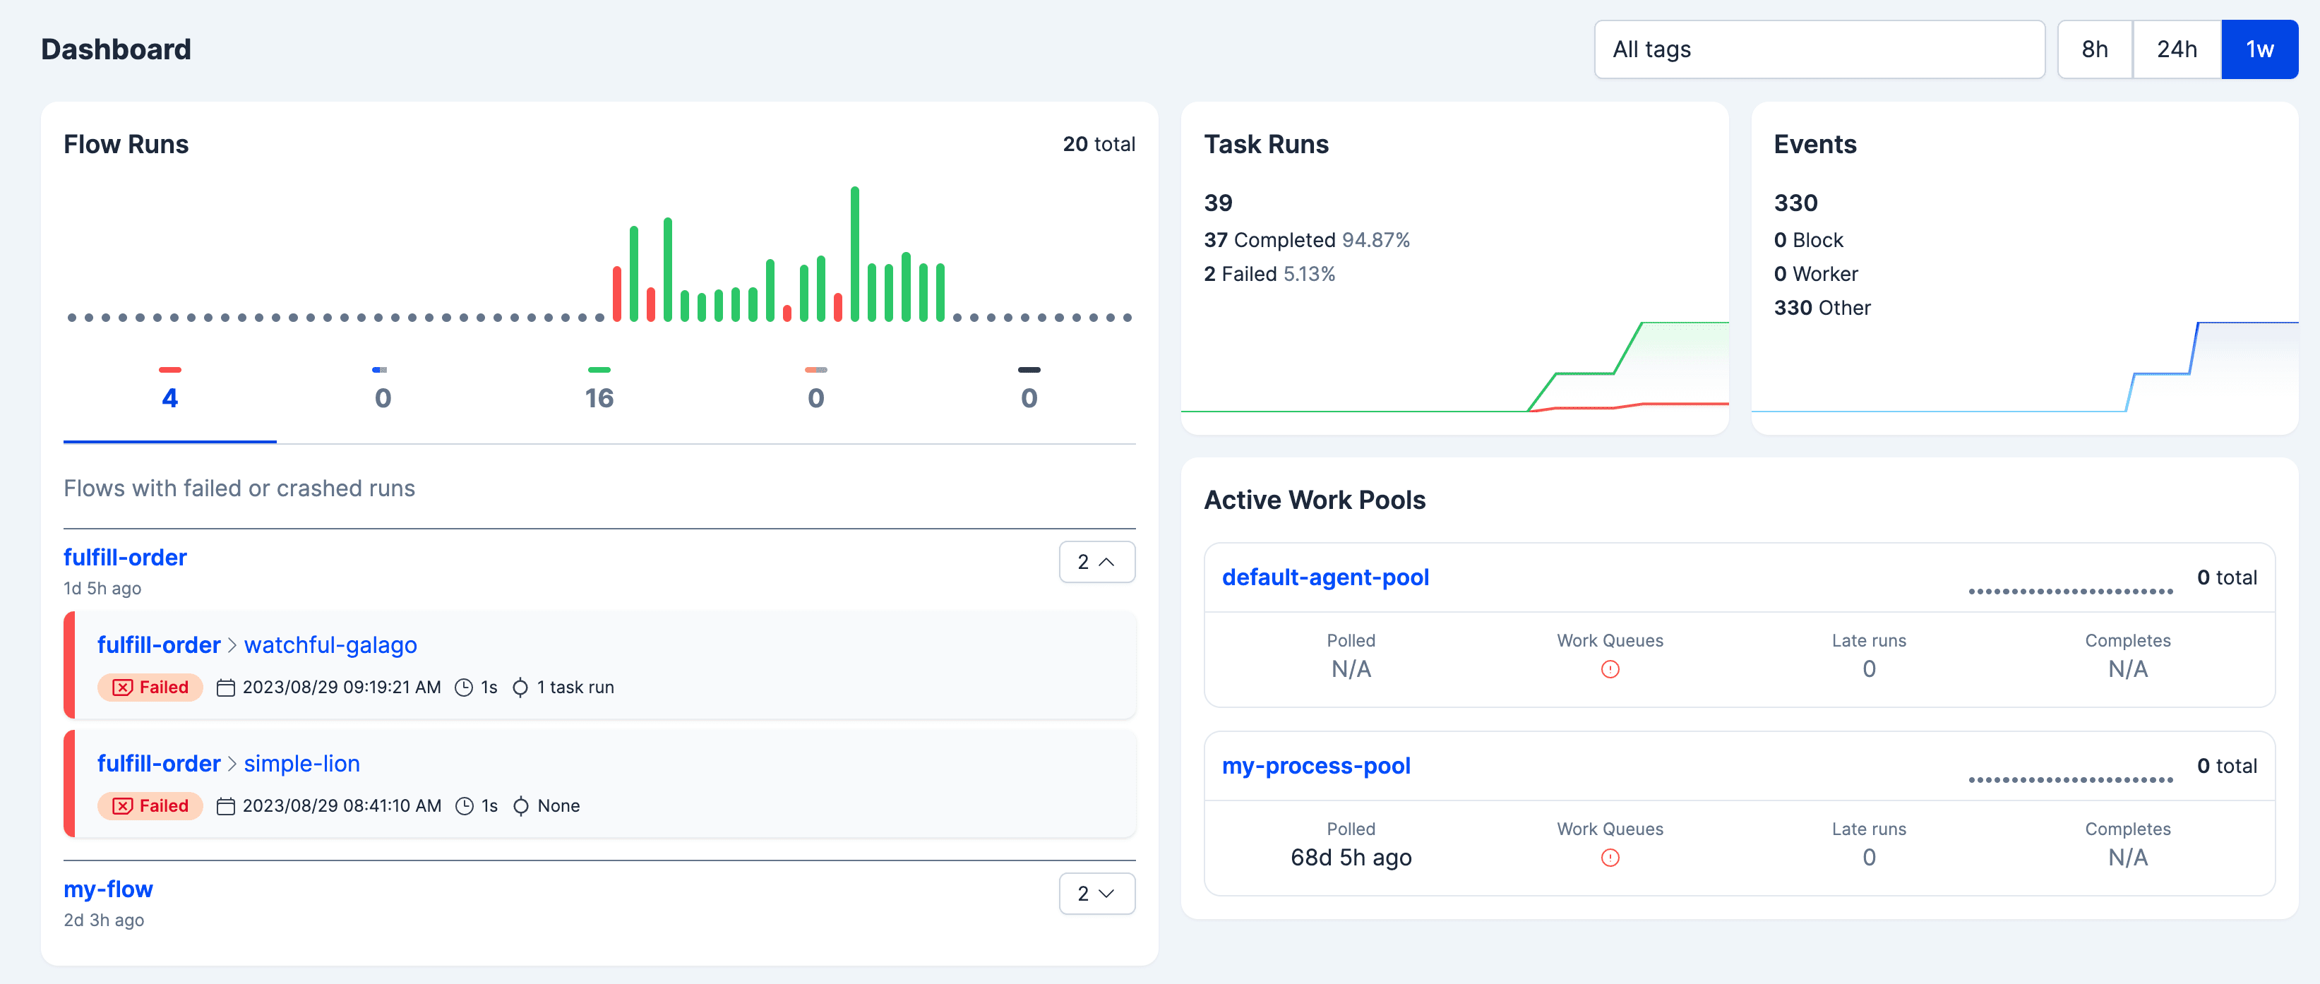Click the clock duration icon on the simple-lion run
Screen dimensions: 2320x984
[x=464, y=805]
